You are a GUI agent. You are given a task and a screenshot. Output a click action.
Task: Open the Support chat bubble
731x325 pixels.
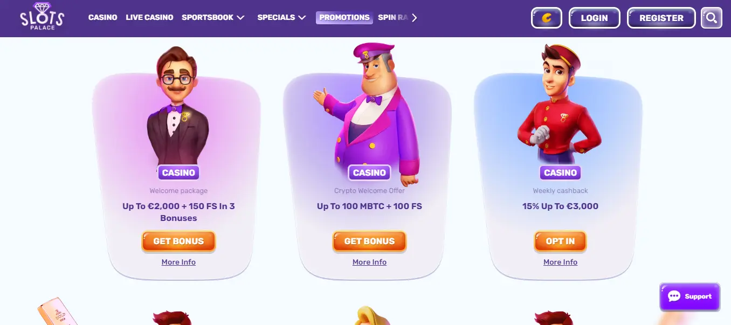pos(689,296)
